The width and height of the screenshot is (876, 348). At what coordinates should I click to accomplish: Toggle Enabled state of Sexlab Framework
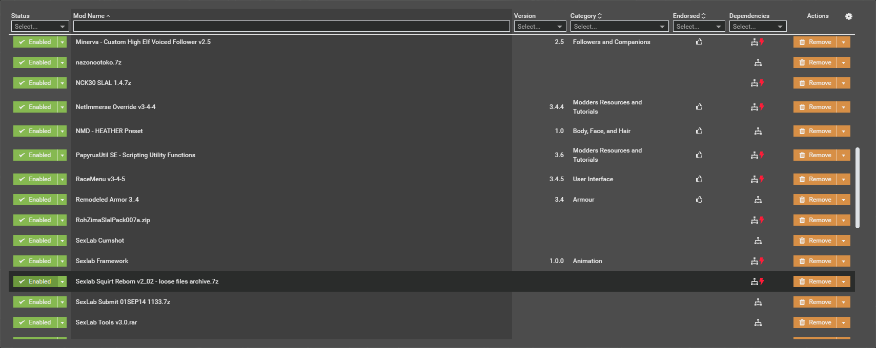[x=35, y=261]
